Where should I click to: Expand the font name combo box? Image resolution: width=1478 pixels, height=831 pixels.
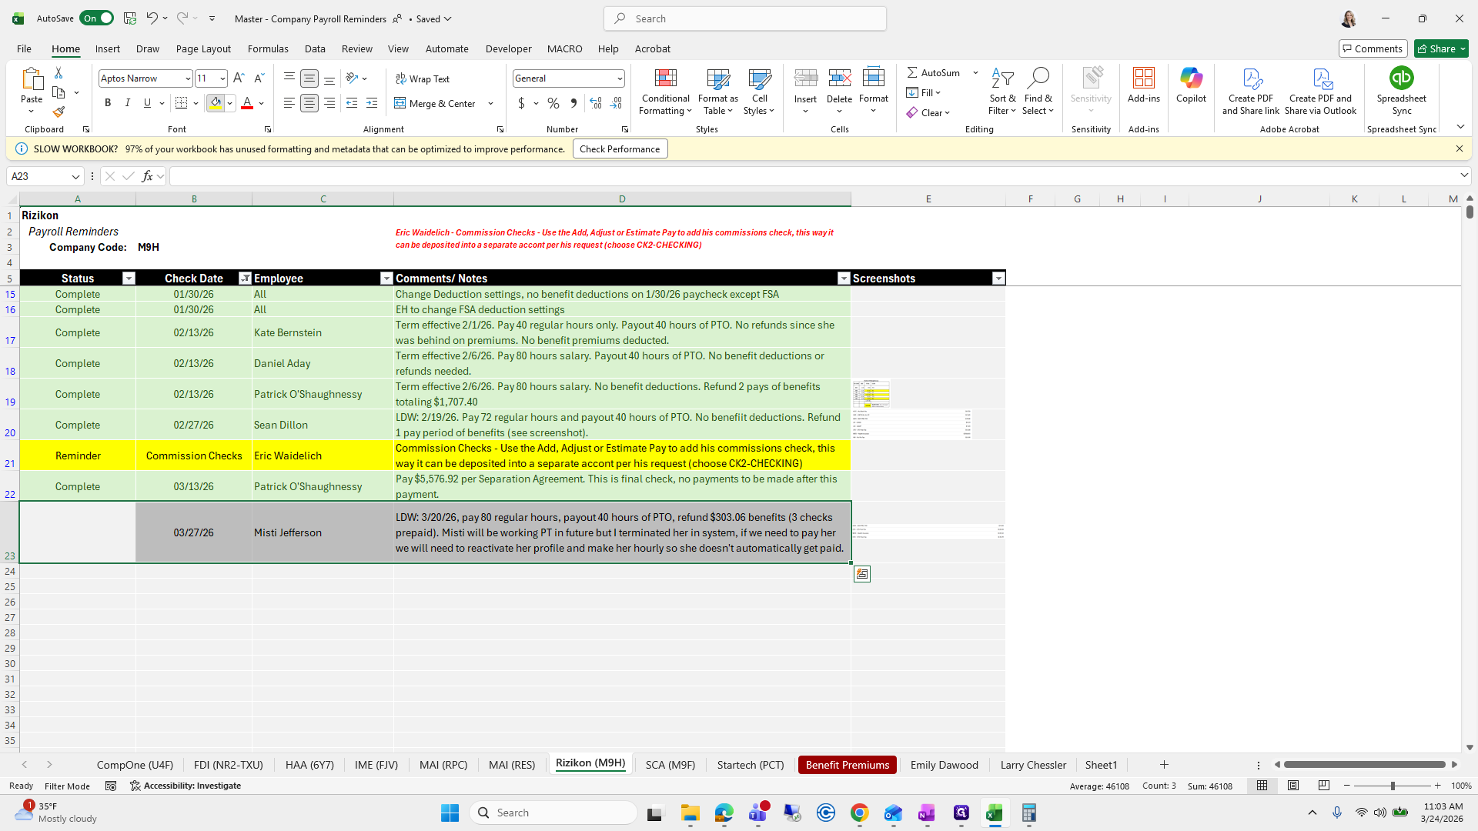(187, 78)
